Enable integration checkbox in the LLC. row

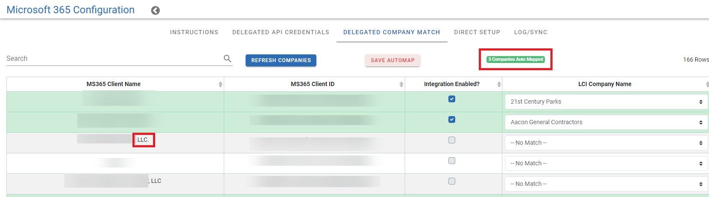click(452, 140)
